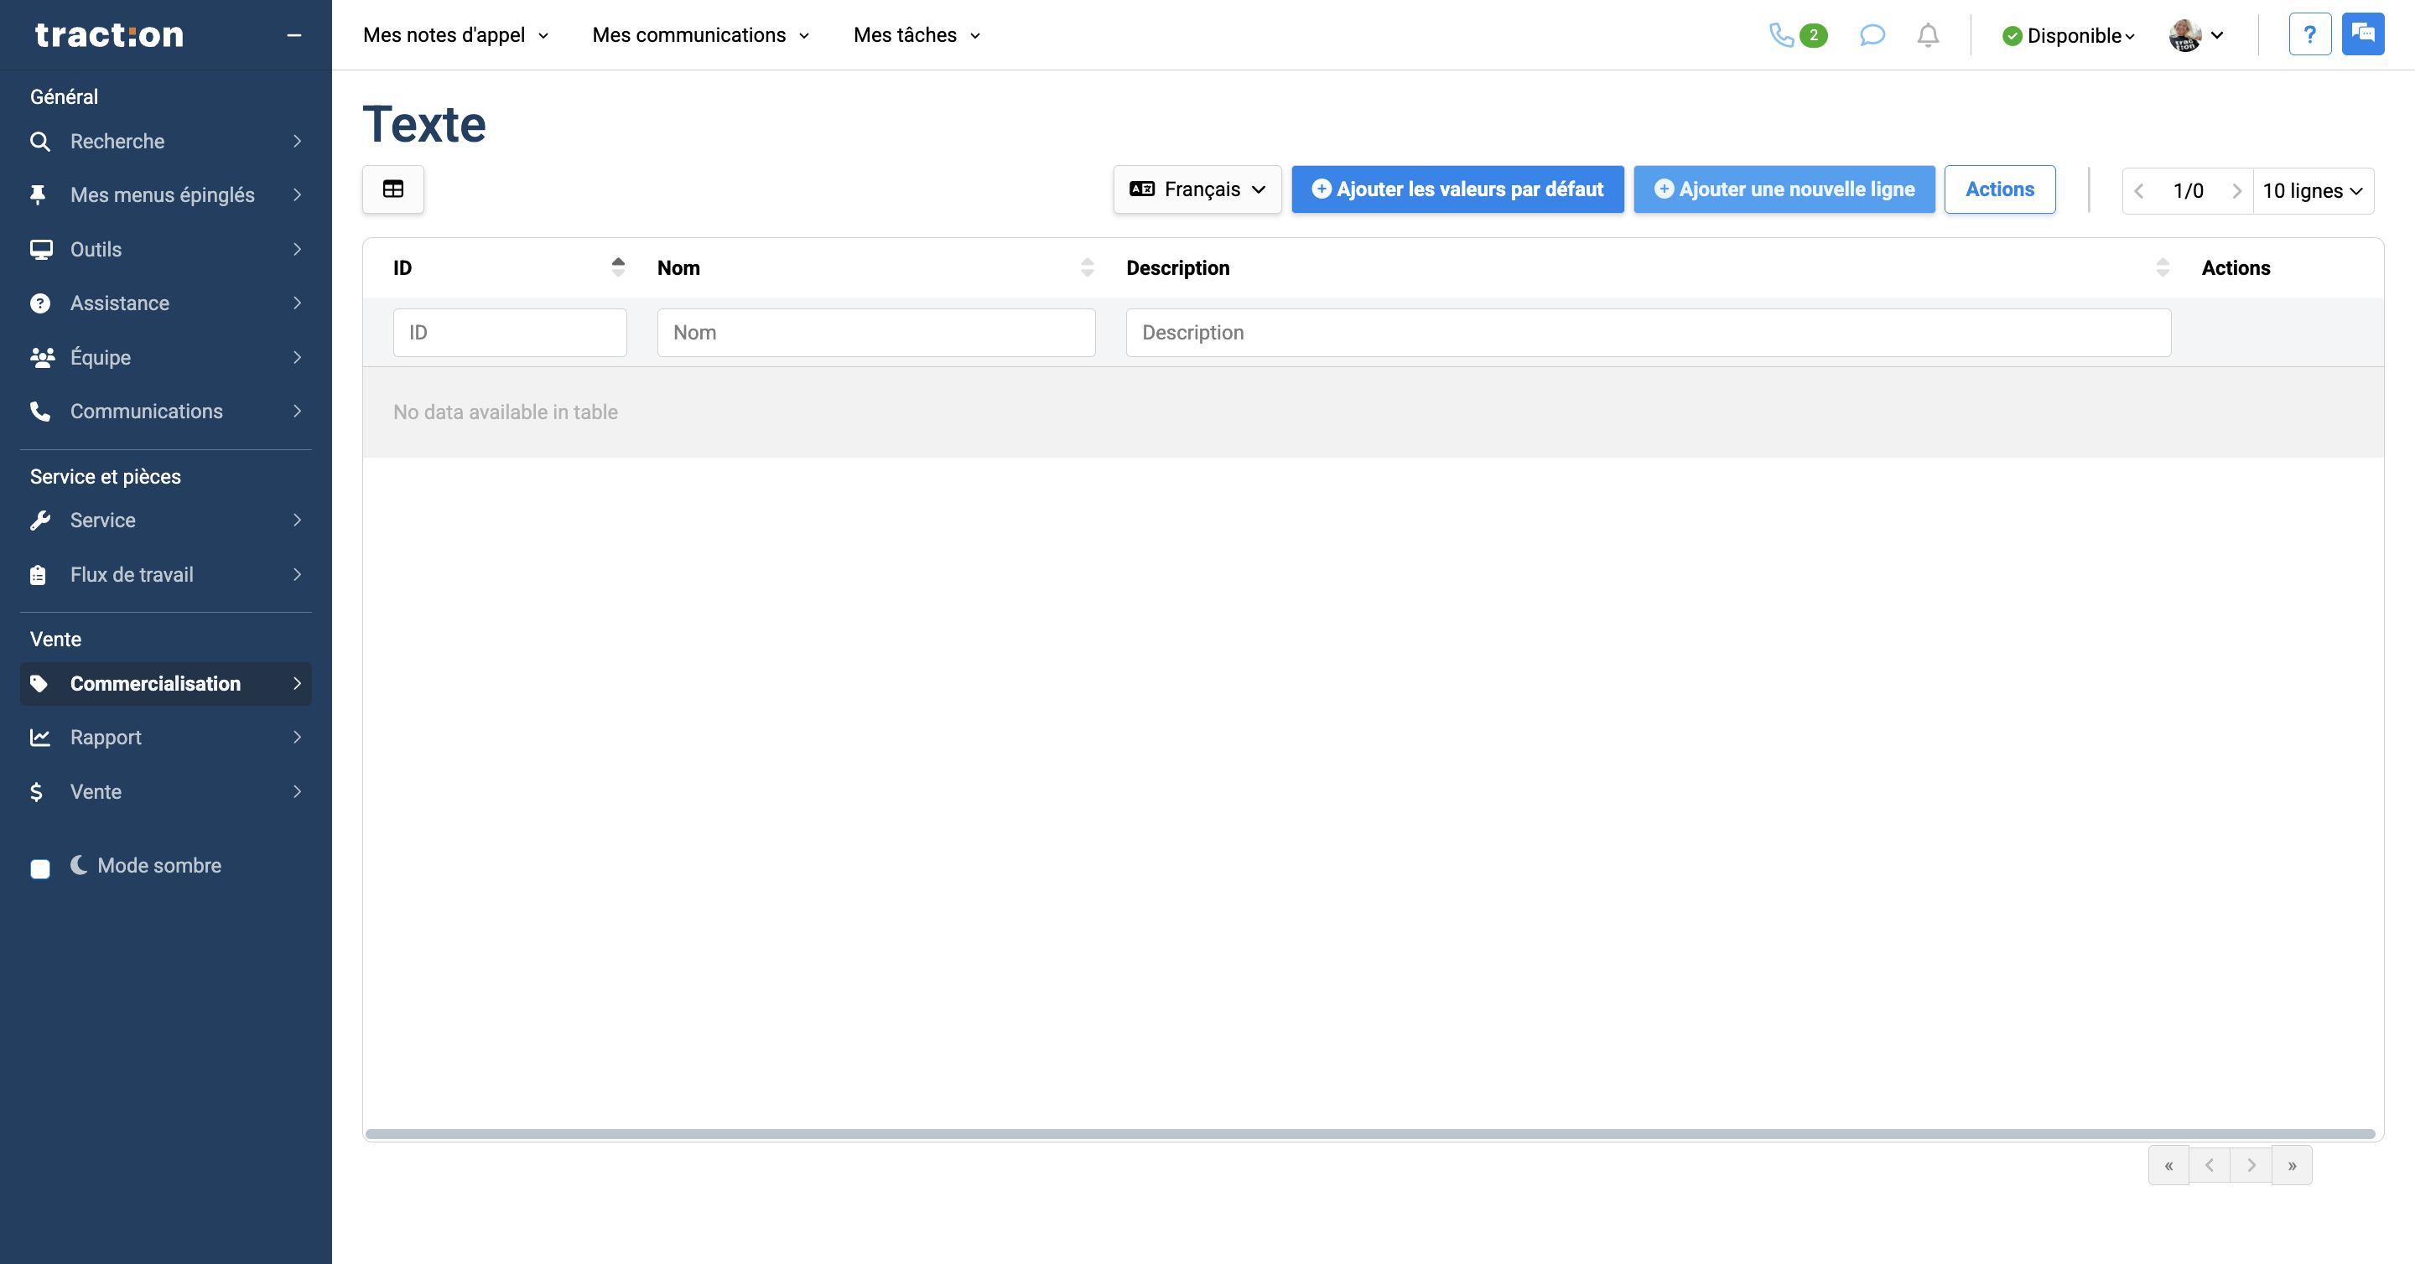Screen dimensions: 2415x1264
Task: Click the Ajouter une nouvelle ligne button
Action: [1783, 189]
